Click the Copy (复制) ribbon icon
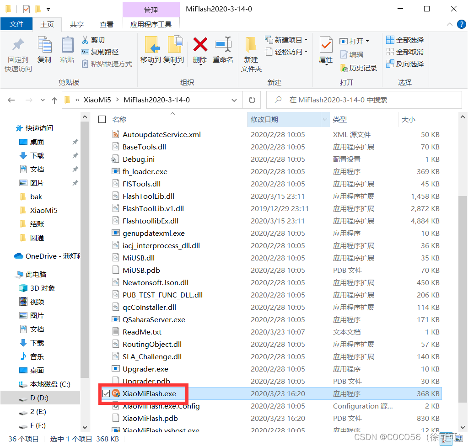This screenshot has height=446, width=468. [45, 45]
